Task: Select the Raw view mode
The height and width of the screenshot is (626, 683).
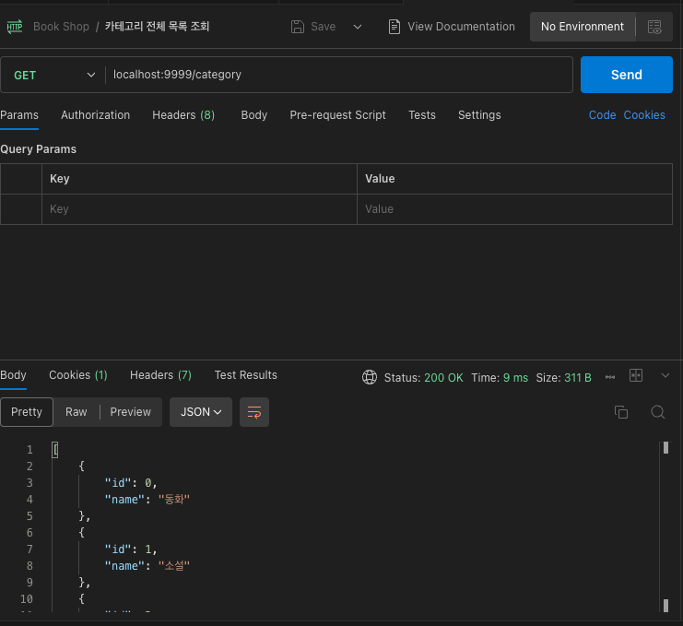Action: [77, 412]
